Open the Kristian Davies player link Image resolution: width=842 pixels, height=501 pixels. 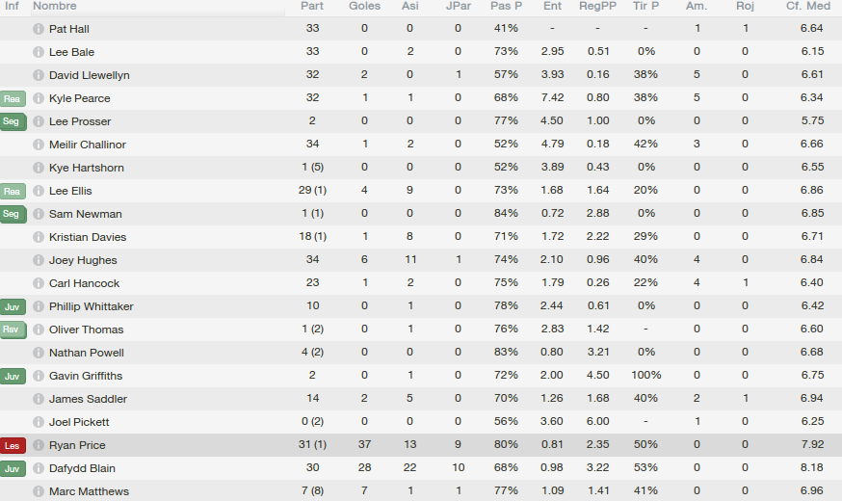(x=88, y=237)
